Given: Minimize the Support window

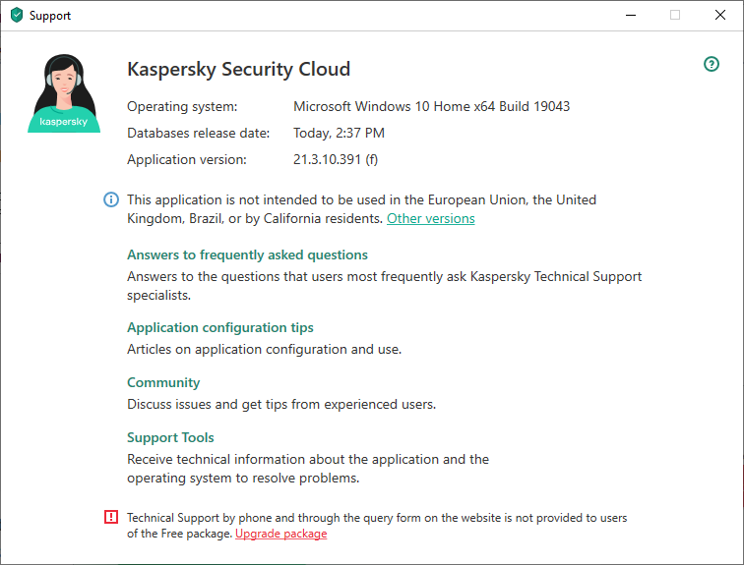Looking at the screenshot, I should (630, 16).
